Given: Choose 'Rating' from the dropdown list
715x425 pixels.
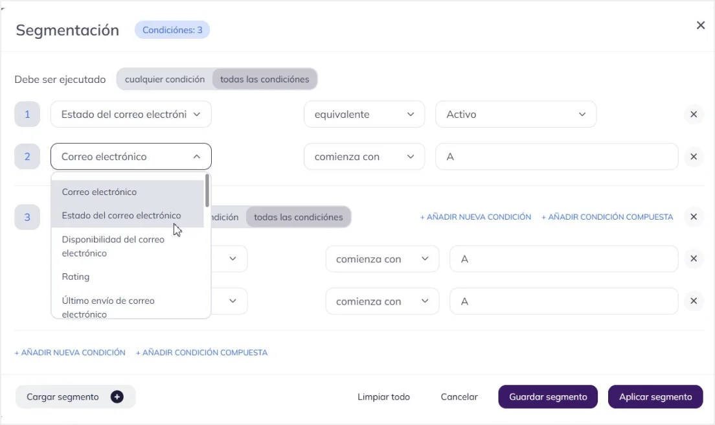Looking at the screenshot, I should (x=76, y=277).
